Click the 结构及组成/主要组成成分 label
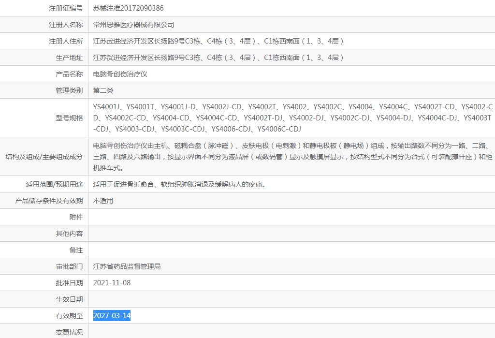495x338 pixels. (x=44, y=157)
